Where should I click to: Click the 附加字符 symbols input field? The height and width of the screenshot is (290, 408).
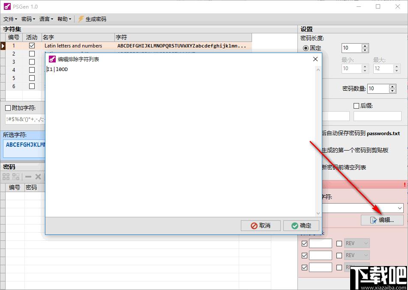(x=25, y=119)
